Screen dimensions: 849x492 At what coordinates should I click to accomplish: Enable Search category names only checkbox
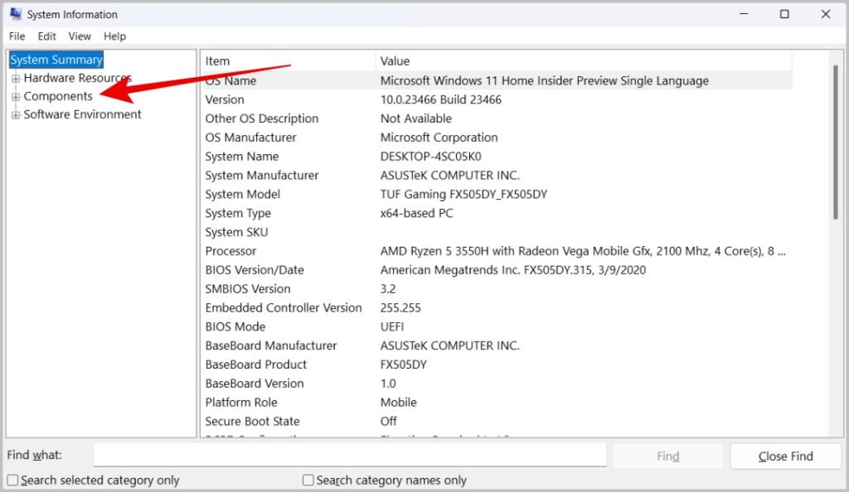[308, 480]
